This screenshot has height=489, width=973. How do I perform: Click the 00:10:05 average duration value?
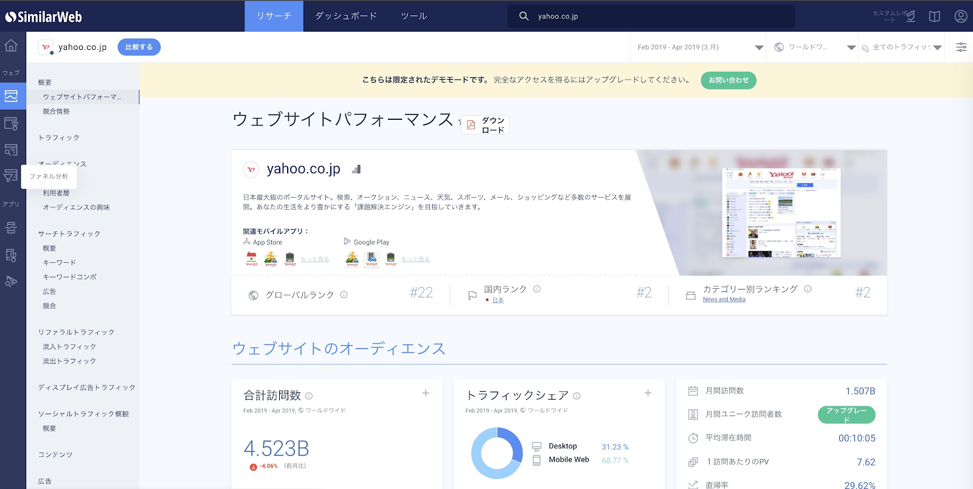coord(857,439)
